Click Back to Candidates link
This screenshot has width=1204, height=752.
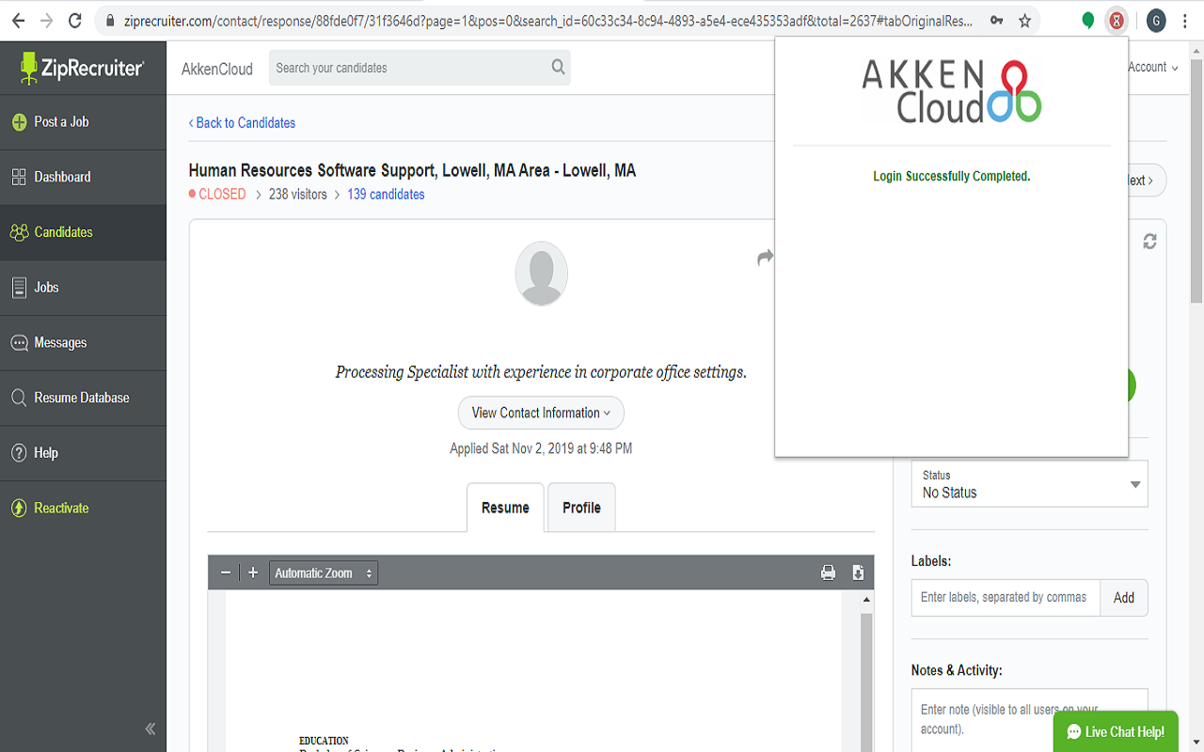pyautogui.click(x=242, y=123)
